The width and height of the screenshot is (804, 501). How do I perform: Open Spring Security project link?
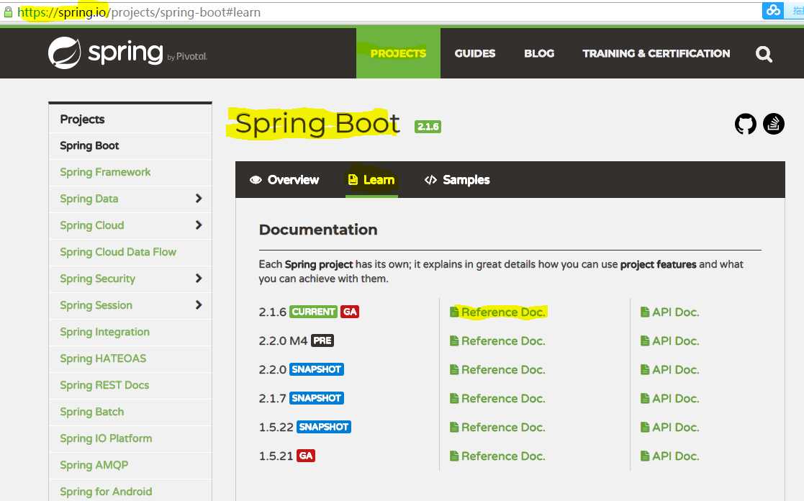point(97,279)
